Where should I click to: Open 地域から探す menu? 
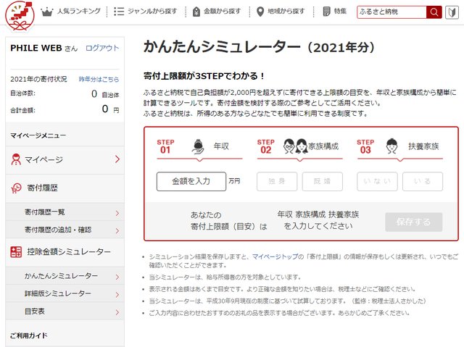click(x=286, y=12)
